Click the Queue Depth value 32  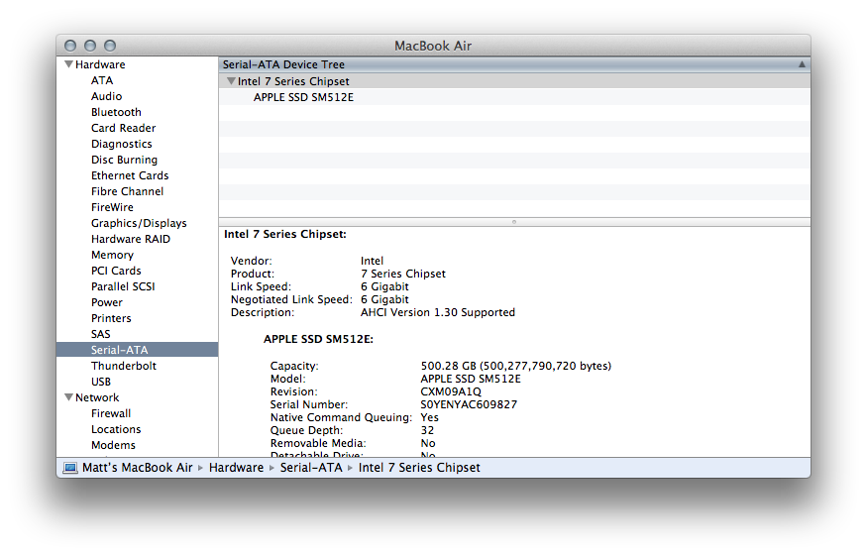tap(427, 430)
